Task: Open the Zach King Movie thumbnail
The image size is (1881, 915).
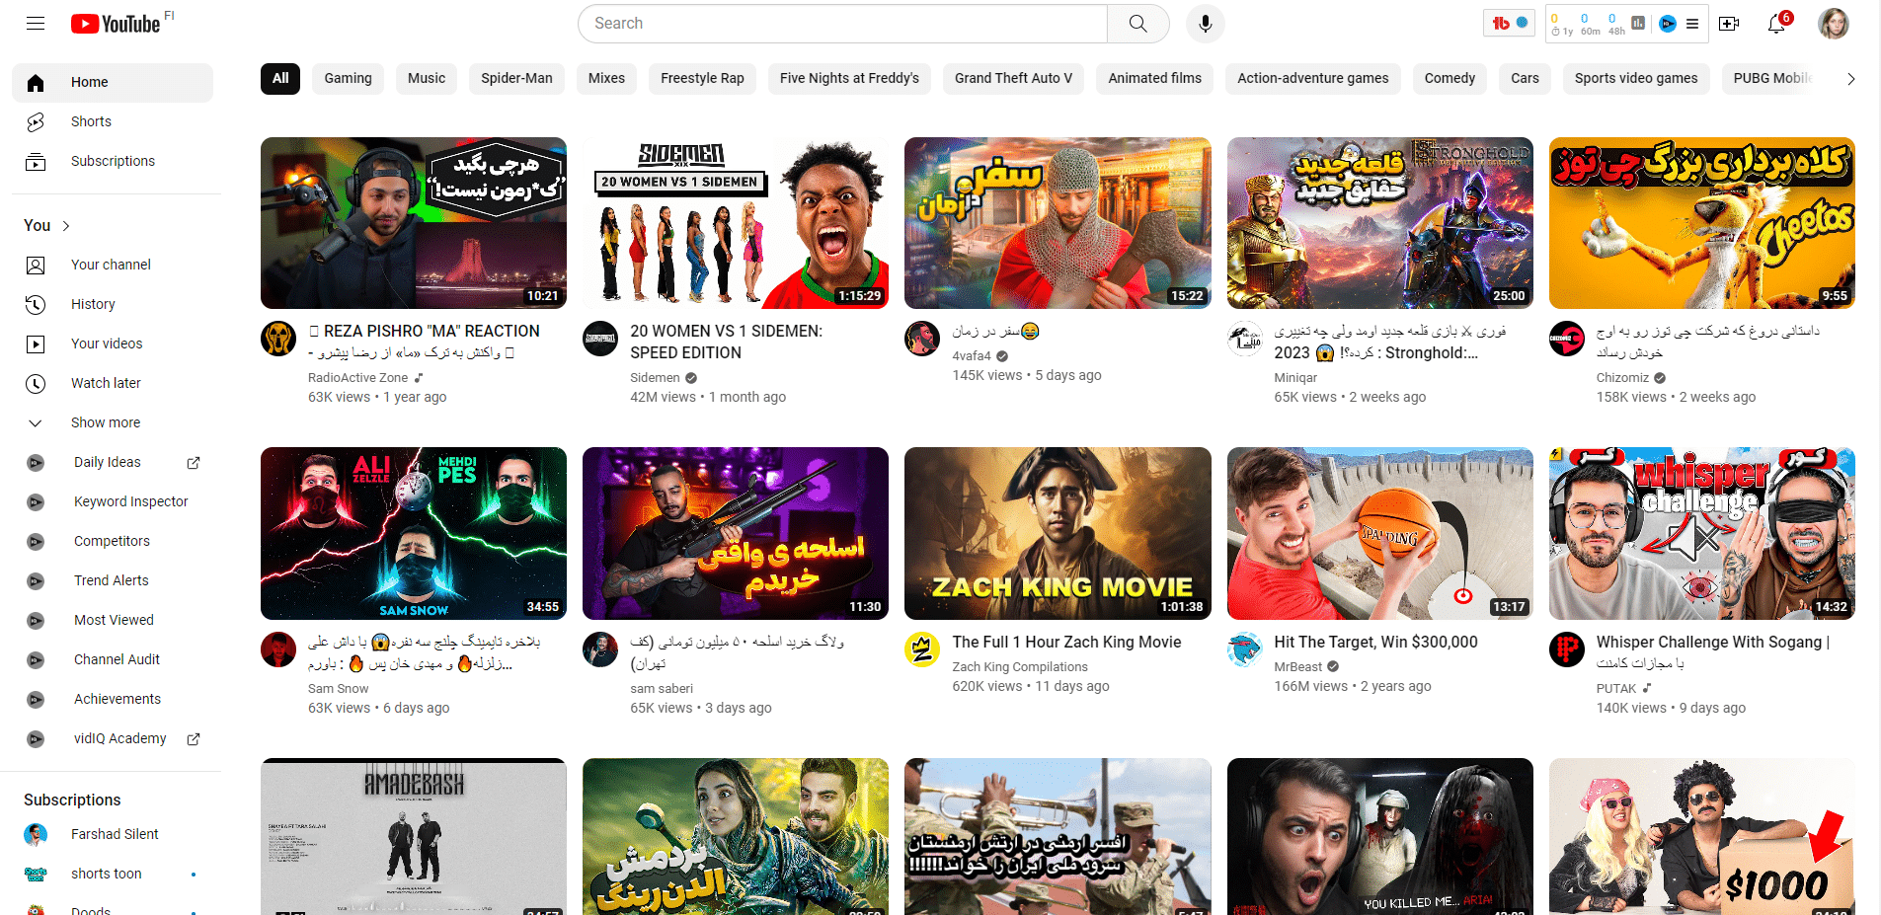Action: click(x=1057, y=533)
